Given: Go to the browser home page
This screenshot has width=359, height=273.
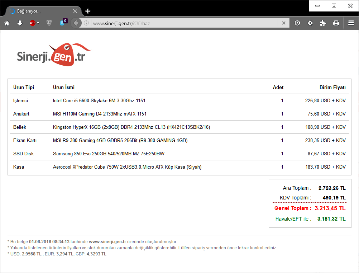Looking at the screenshot, I should tap(7, 23).
